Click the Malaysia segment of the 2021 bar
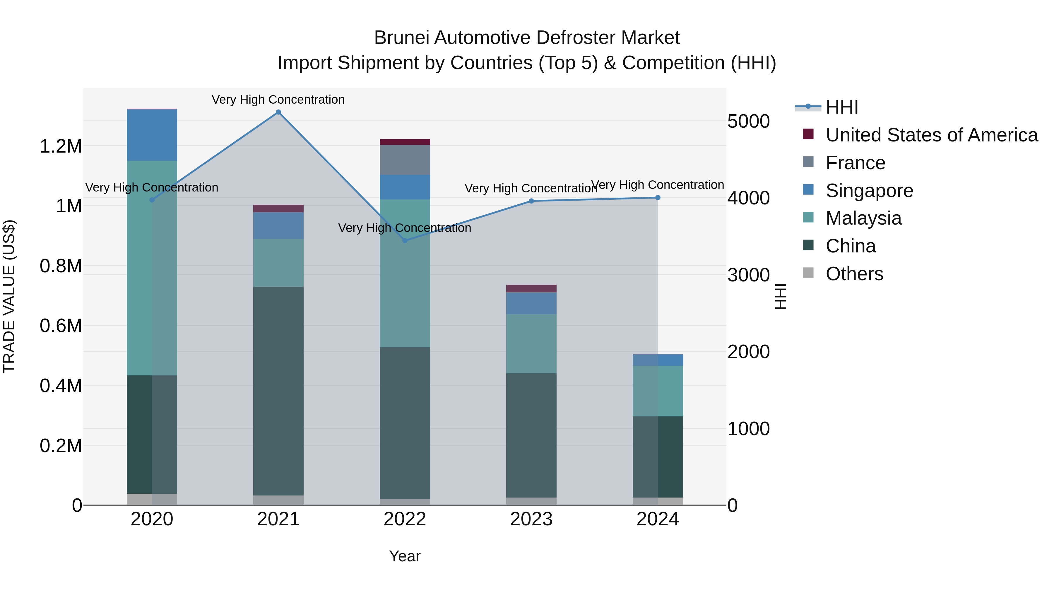Viewport: 1054px width, 593px height. pos(278,263)
